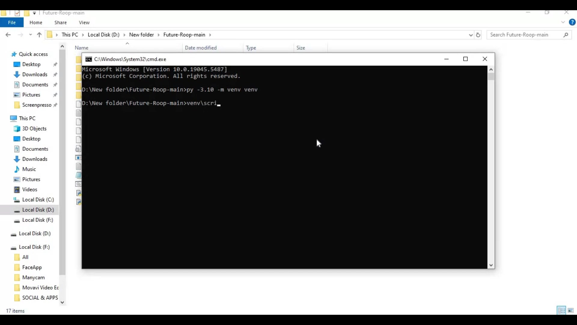Open pinned Pictures under Quick access

click(31, 95)
